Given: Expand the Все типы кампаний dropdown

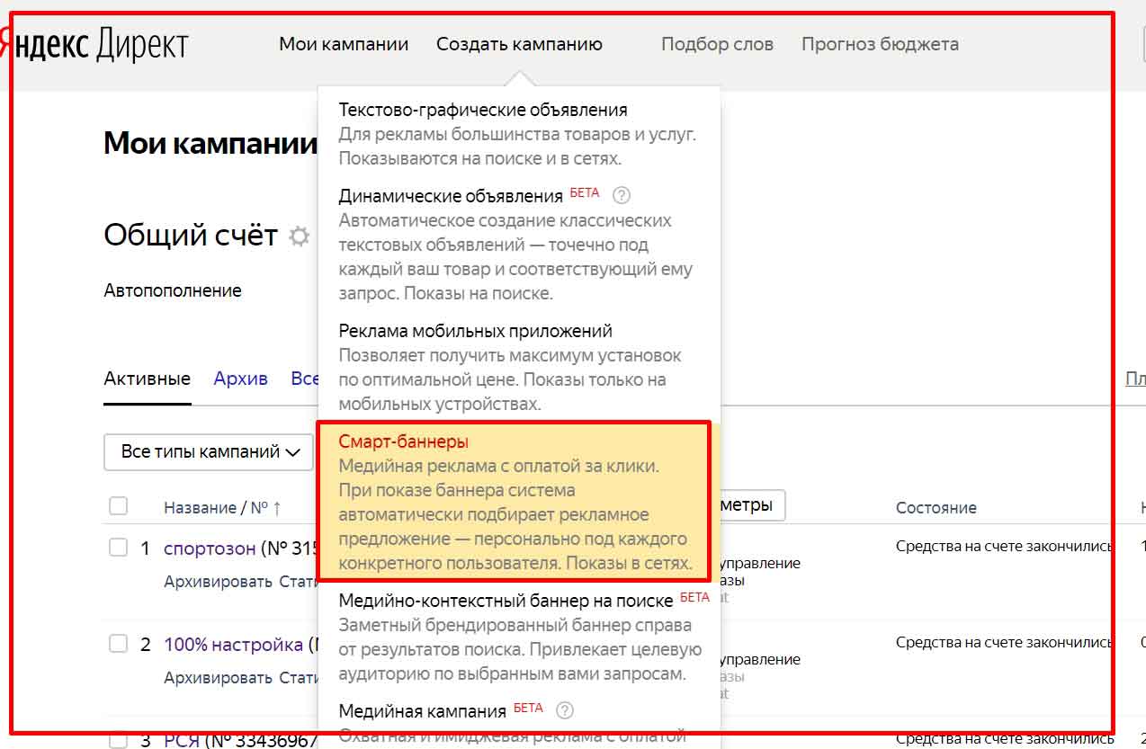Looking at the screenshot, I should pos(209,451).
